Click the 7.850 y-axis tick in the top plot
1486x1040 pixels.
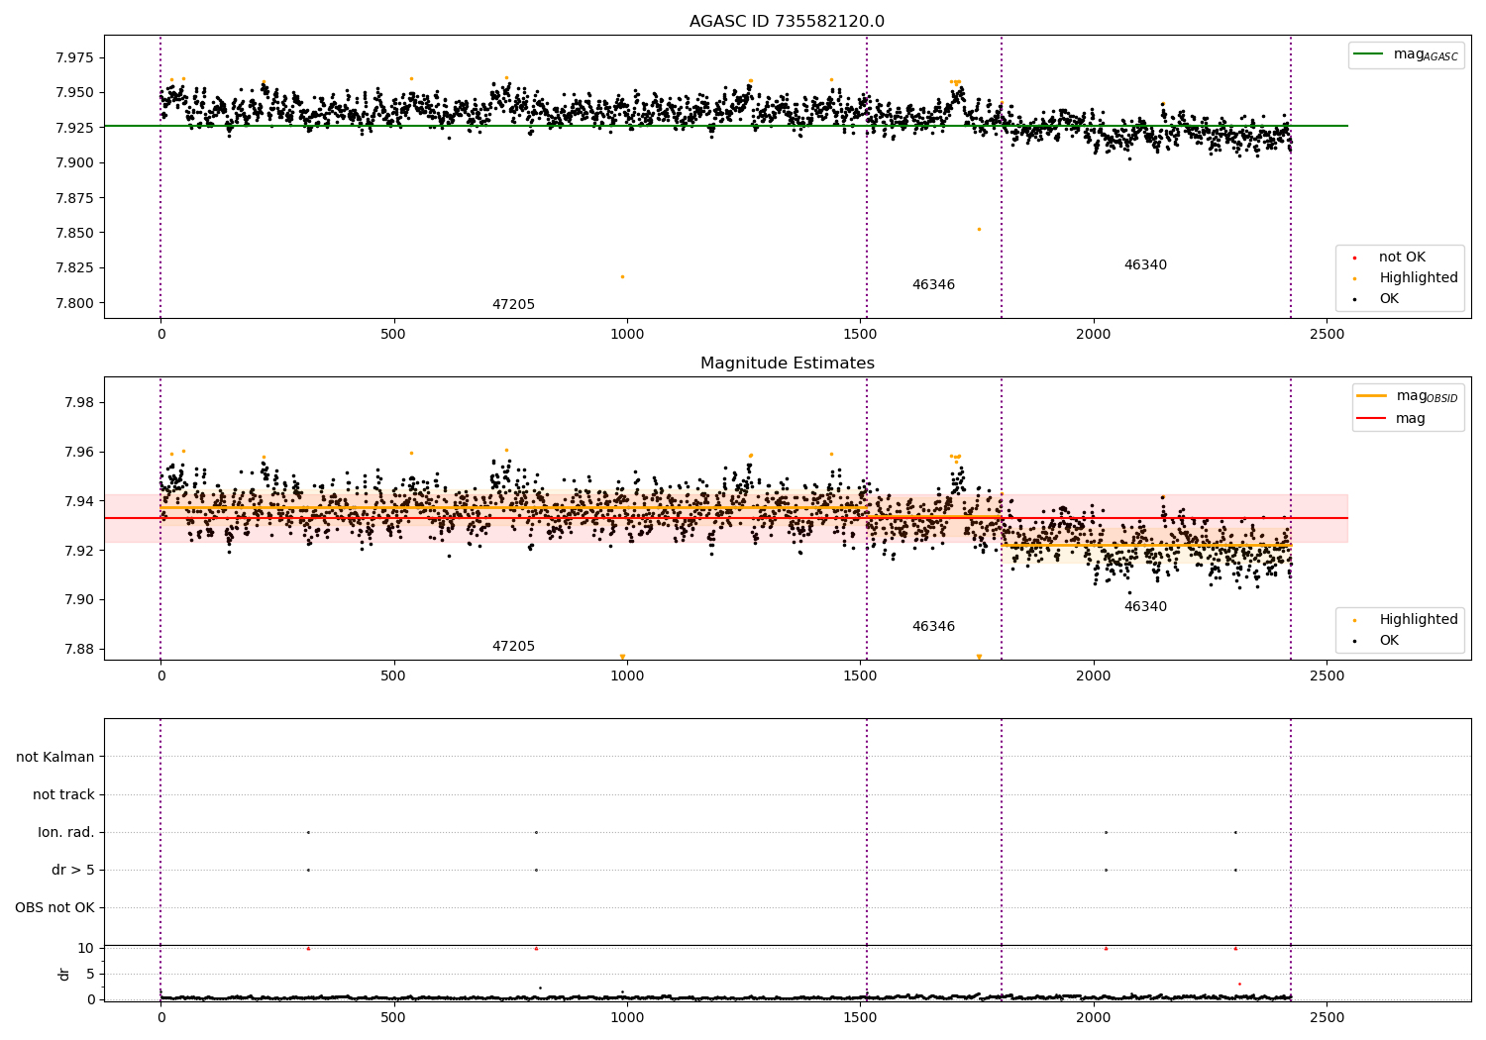click(x=74, y=234)
